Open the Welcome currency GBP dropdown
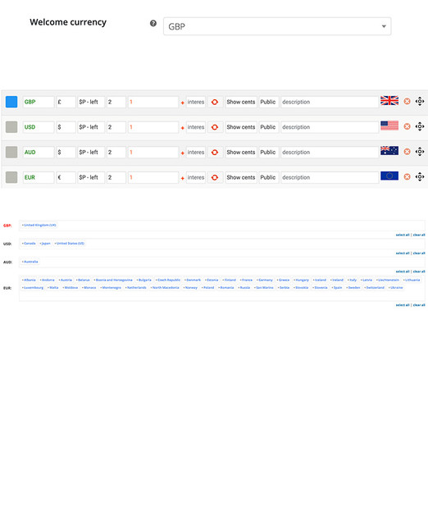Screen dimensions: 428x525 click(277, 26)
